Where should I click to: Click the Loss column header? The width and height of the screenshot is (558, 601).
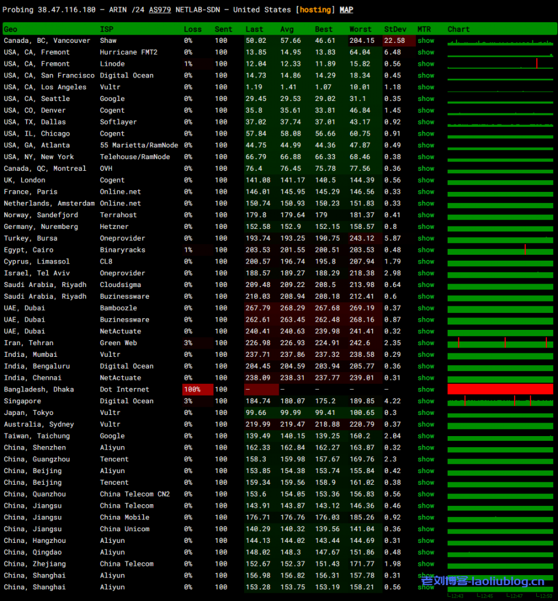(192, 29)
